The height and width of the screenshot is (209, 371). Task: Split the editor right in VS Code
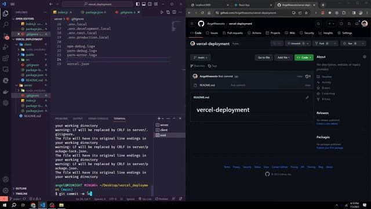coord(174,12)
